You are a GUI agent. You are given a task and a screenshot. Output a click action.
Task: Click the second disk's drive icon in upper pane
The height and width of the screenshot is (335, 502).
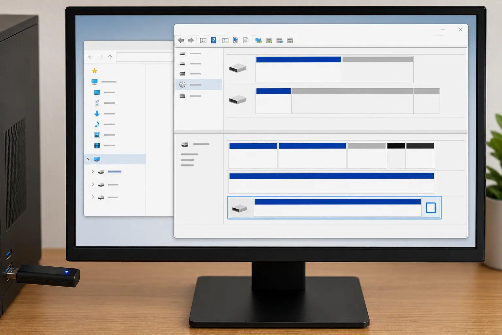click(238, 100)
